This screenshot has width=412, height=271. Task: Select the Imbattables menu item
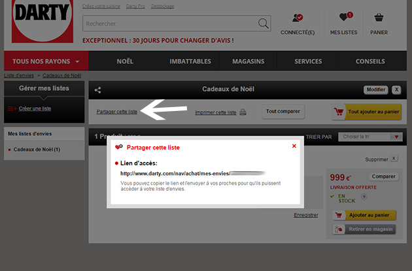[190, 61]
